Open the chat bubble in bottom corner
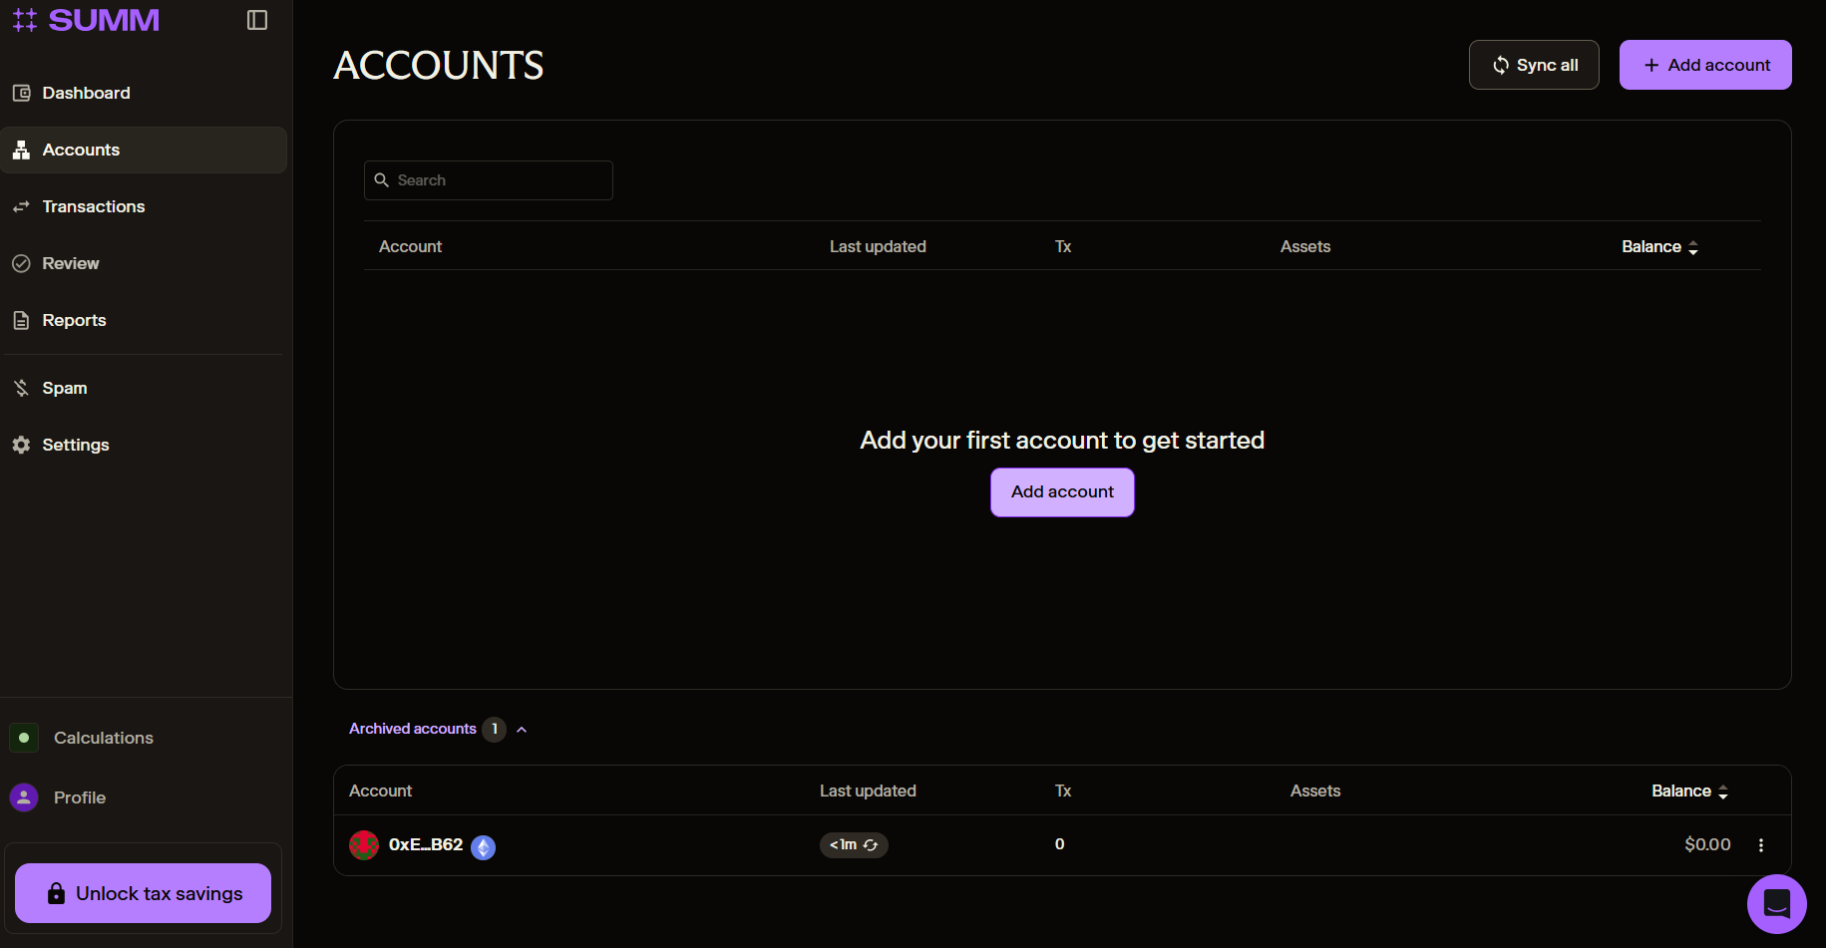 [x=1777, y=903]
